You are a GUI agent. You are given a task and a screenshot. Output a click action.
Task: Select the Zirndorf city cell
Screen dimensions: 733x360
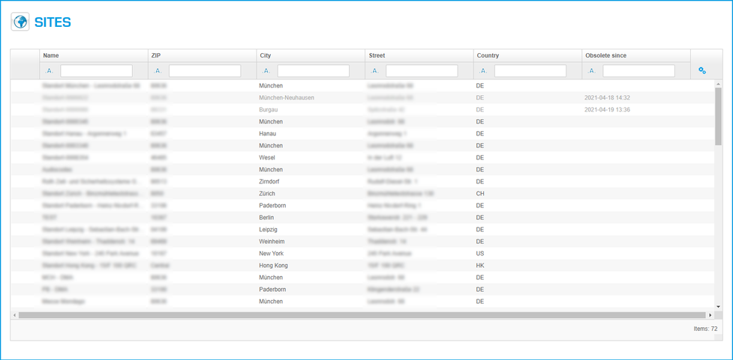pos(311,181)
